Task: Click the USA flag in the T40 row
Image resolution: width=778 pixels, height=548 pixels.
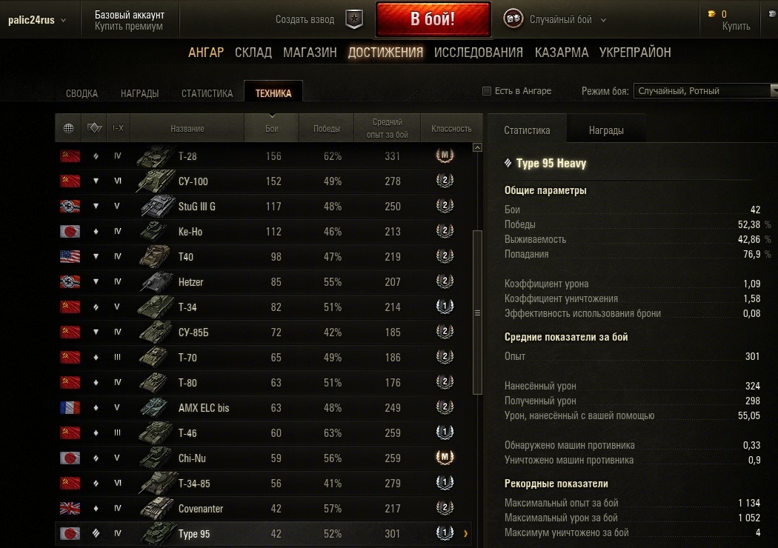Action: 70,256
